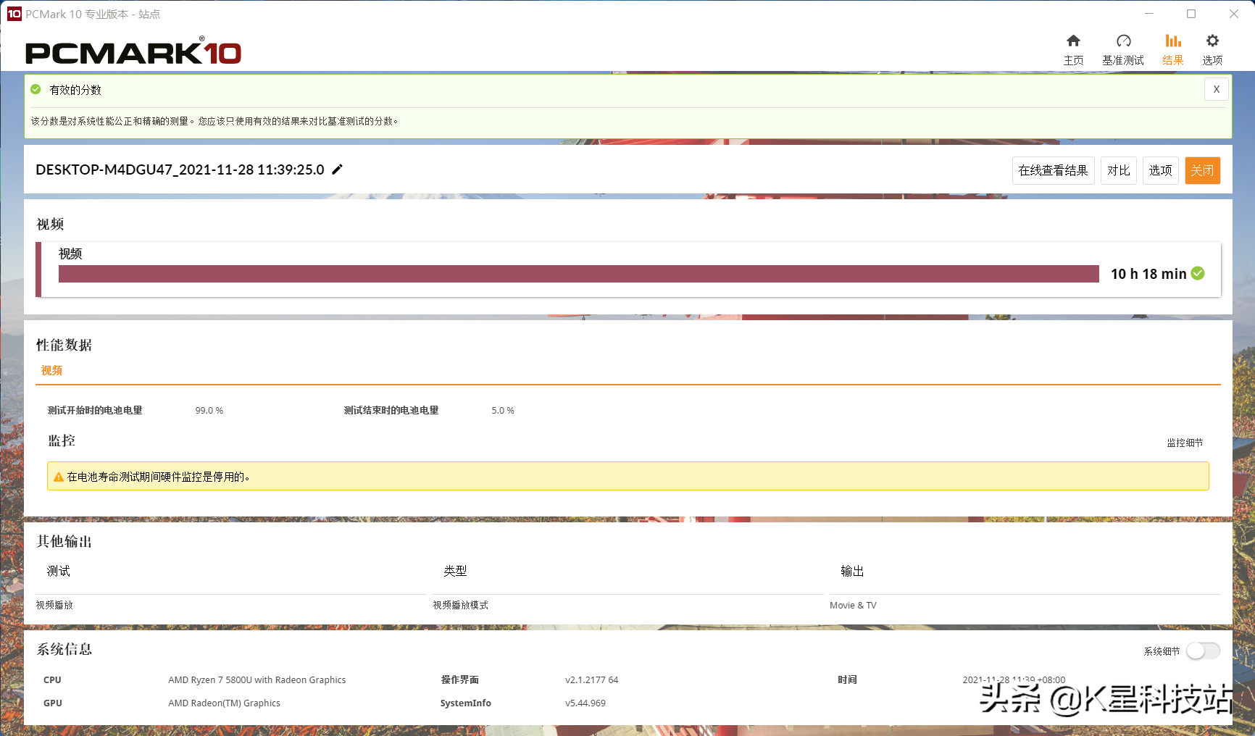
Task: Select the 视频 tab under 性能数据
Action: pyautogui.click(x=51, y=370)
